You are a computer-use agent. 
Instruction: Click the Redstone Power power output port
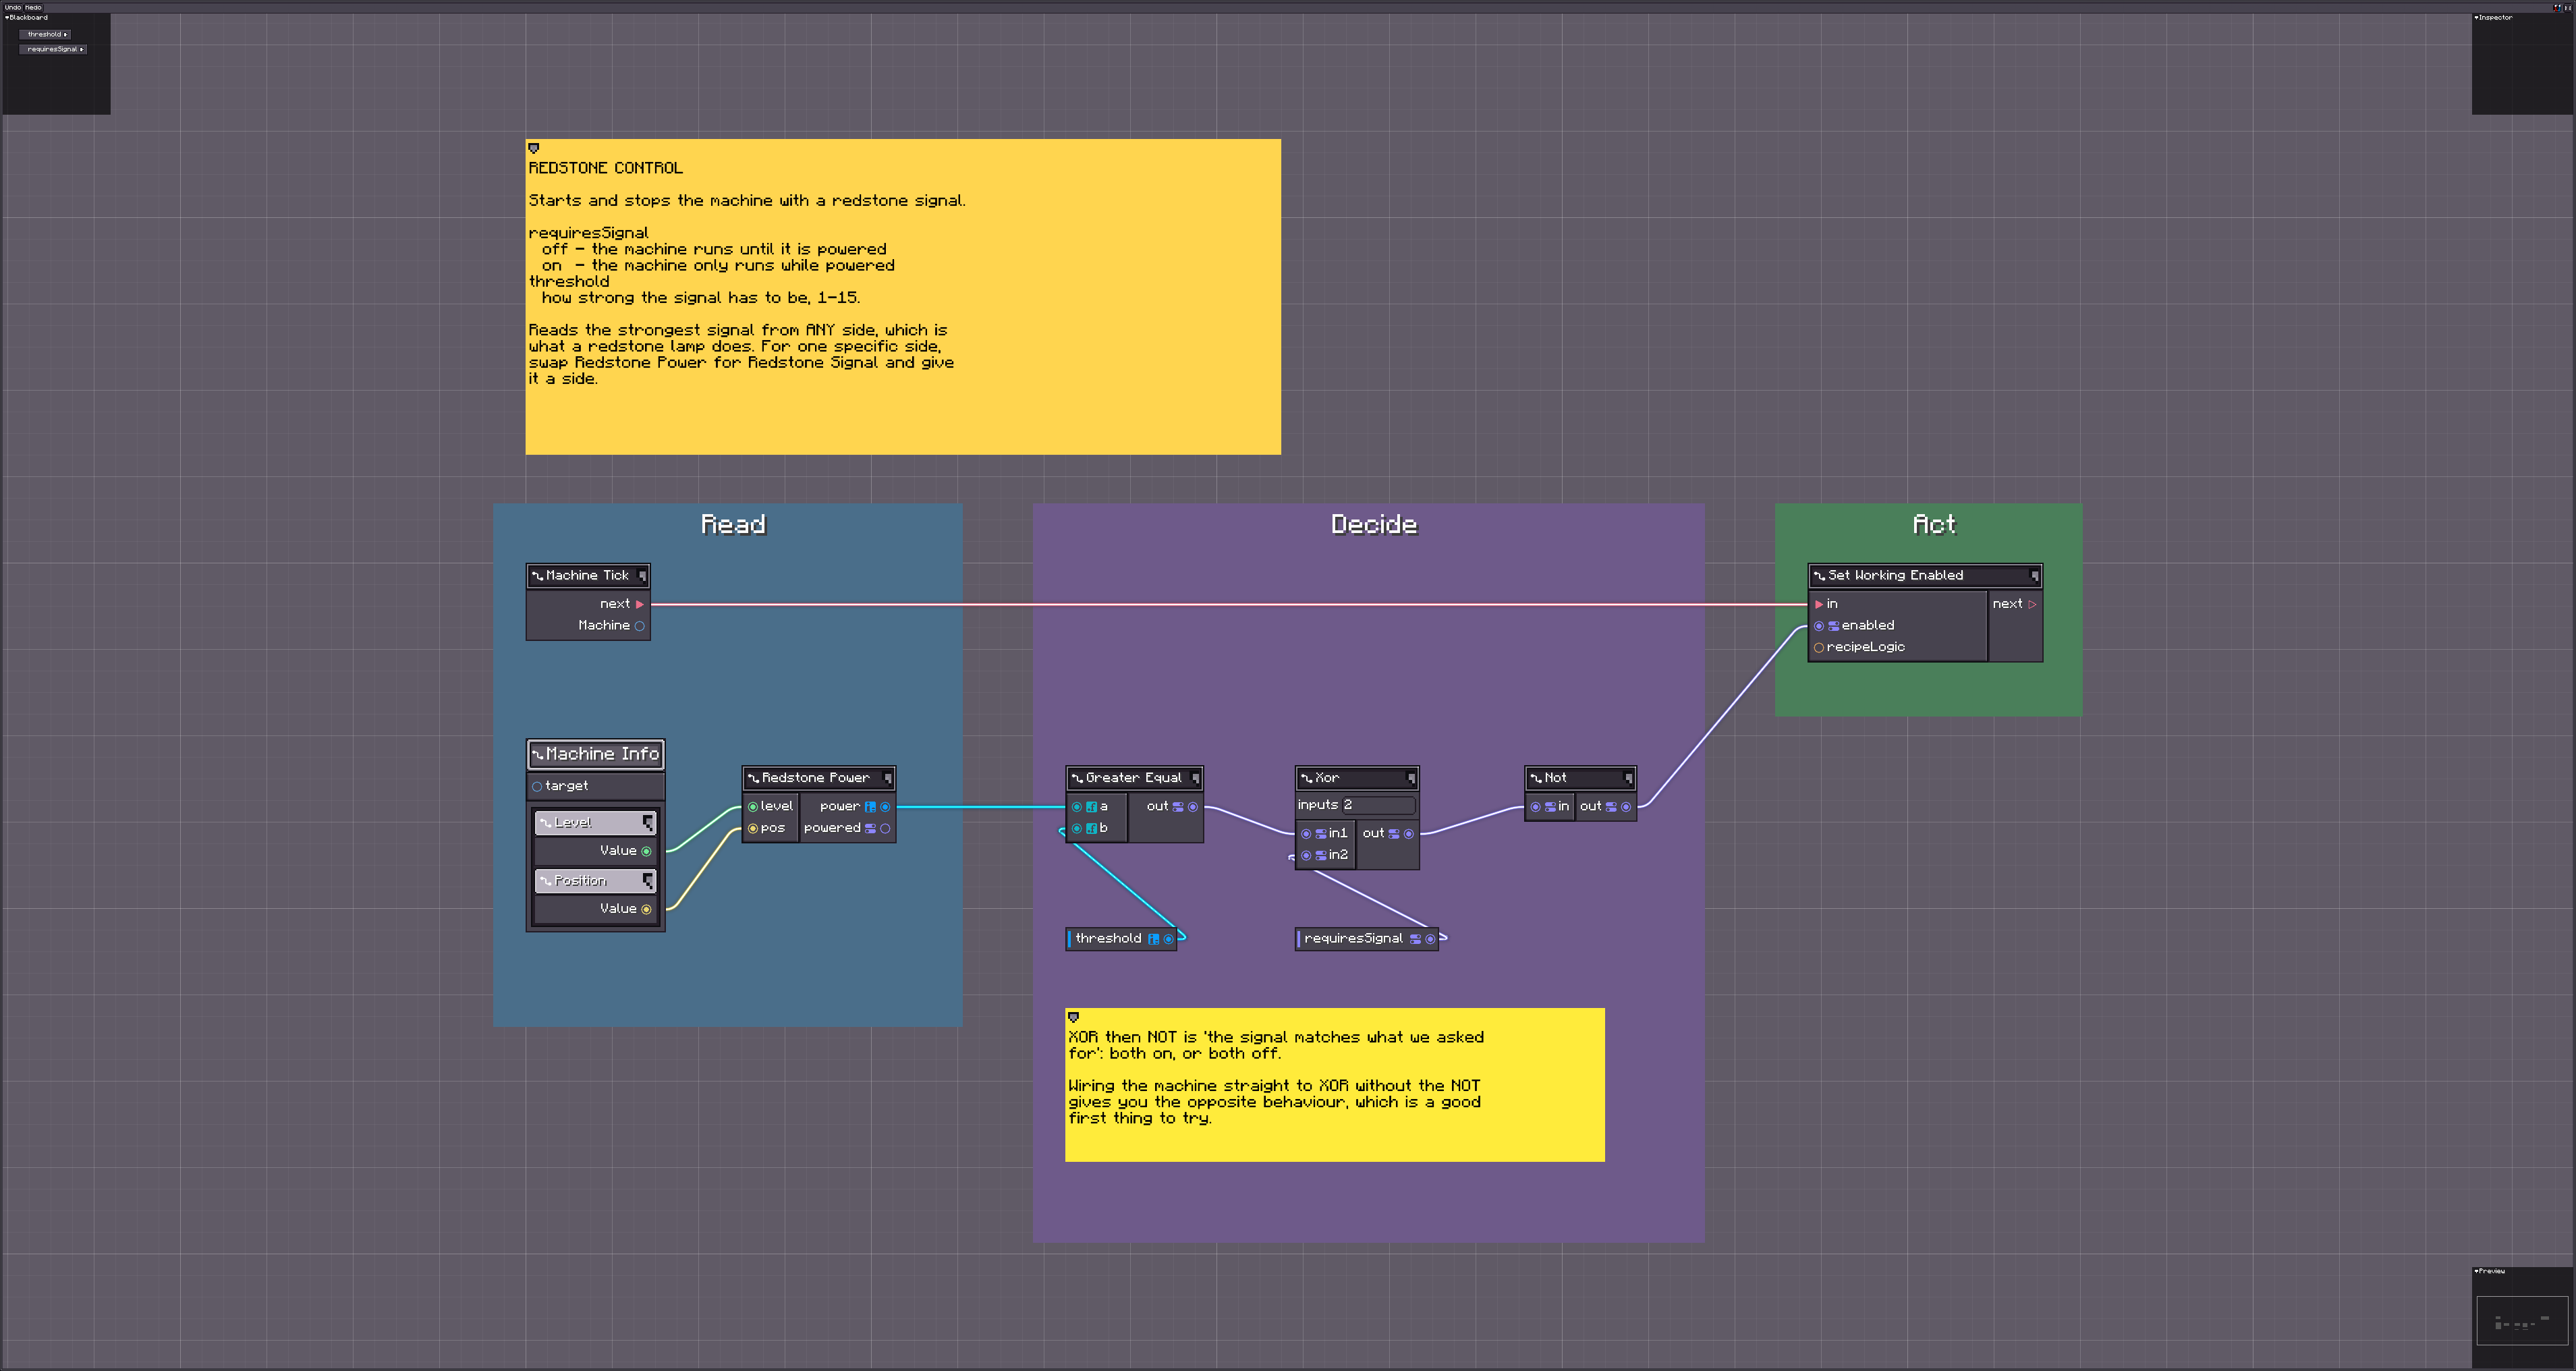(885, 807)
